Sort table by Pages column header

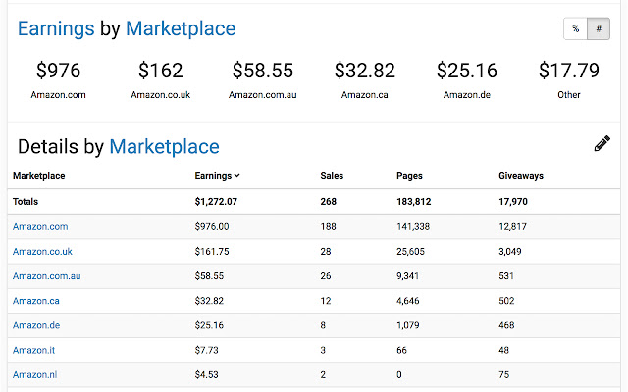[409, 176]
